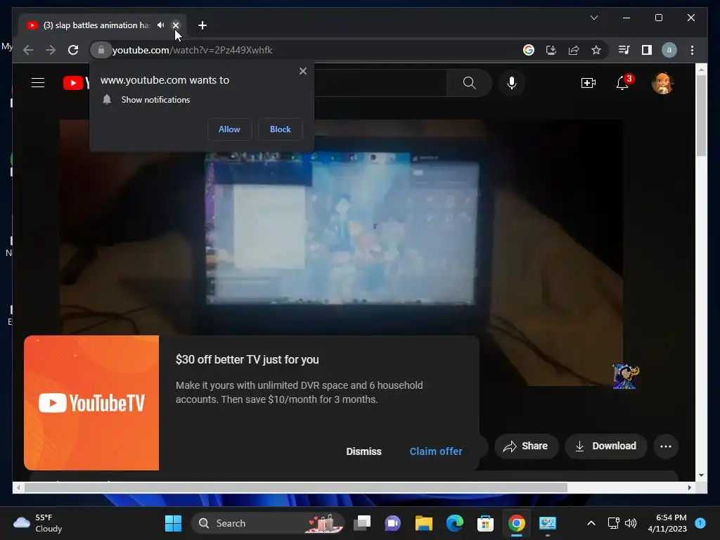This screenshot has width=720, height=540.
Task: Share the video
Action: pyautogui.click(x=526, y=446)
